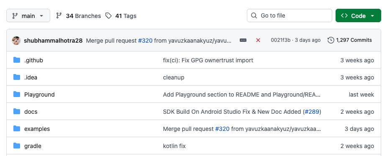Click the .idea folder icon

[x=17, y=77]
